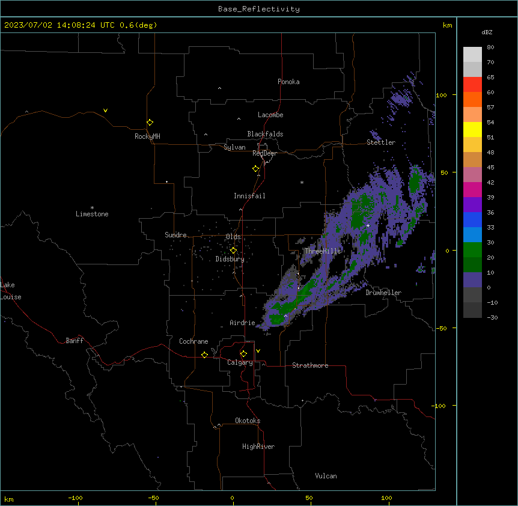
Task: Click the ThreeHills label
Action: coord(323,251)
